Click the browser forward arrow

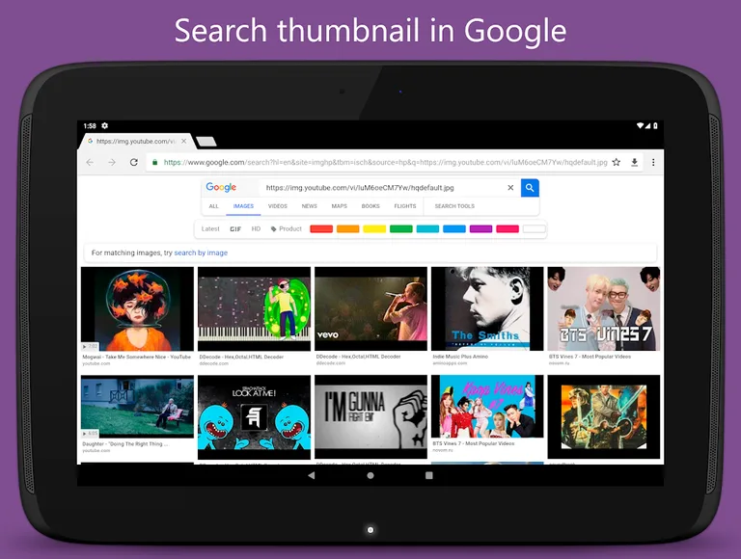112,163
